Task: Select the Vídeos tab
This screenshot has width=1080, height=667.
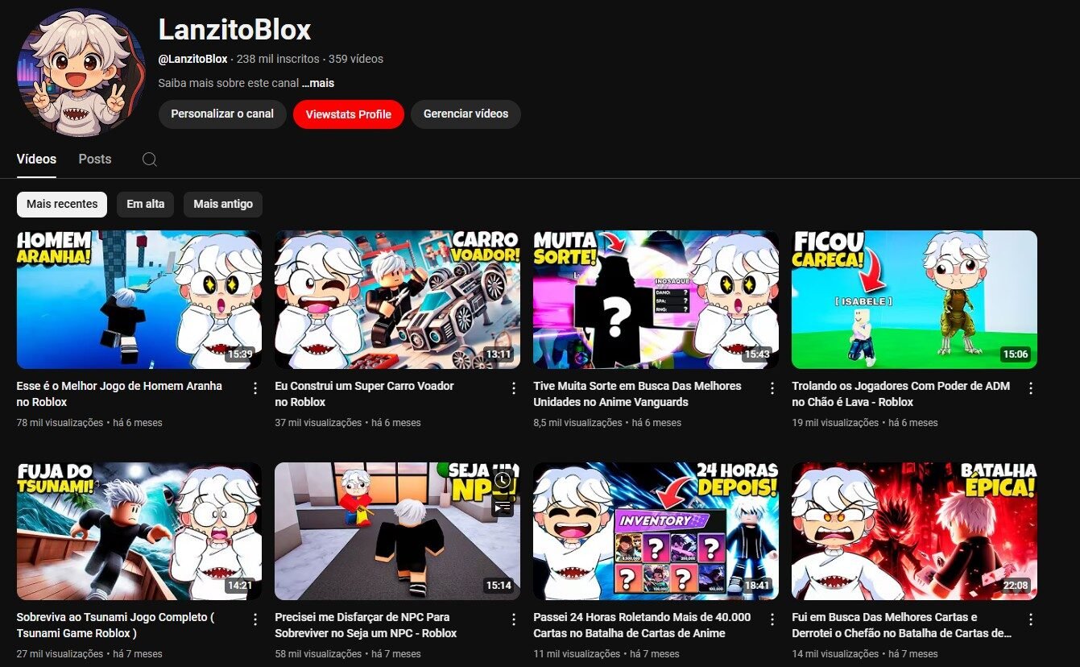Action: (36, 159)
